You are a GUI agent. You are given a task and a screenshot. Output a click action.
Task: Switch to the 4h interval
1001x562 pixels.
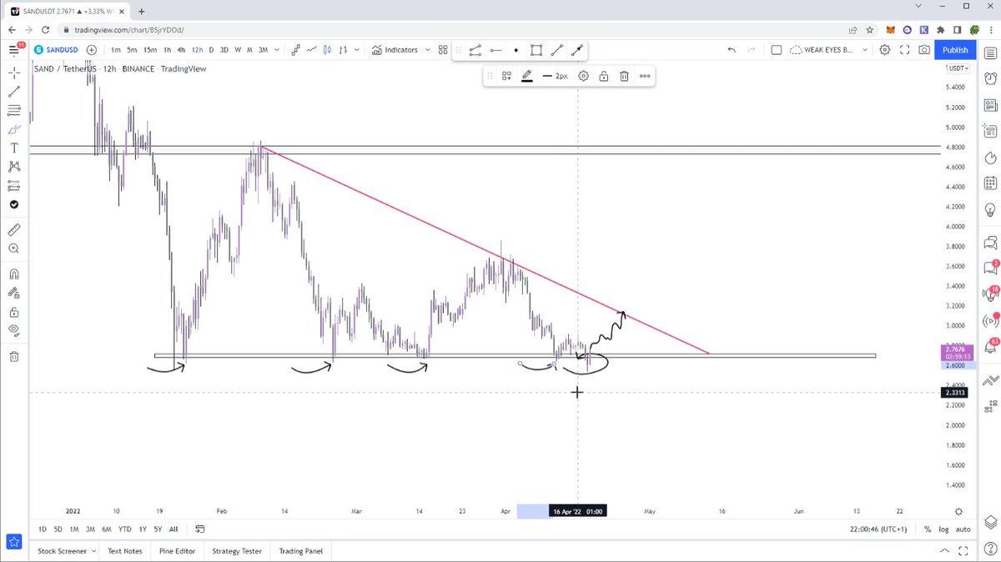point(181,50)
